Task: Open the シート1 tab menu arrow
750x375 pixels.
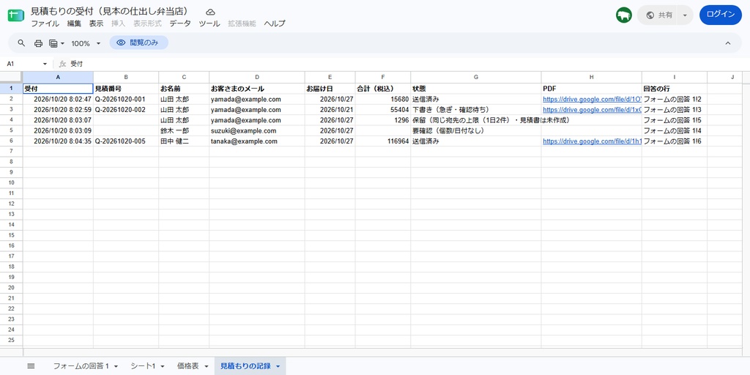Action: 162,366
